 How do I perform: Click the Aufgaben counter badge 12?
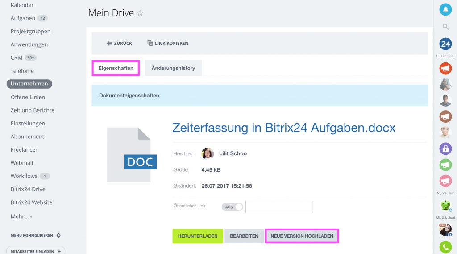pyautogui.click(x=42, y=18)
